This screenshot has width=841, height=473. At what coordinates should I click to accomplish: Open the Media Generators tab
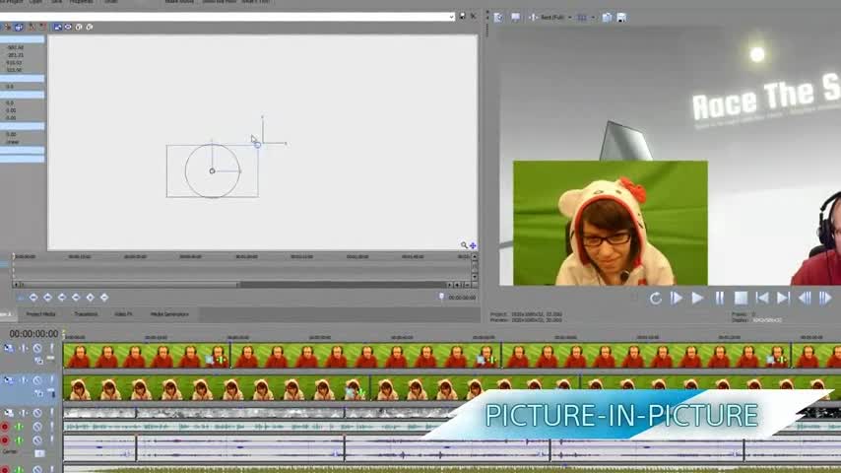click(169, 314)
